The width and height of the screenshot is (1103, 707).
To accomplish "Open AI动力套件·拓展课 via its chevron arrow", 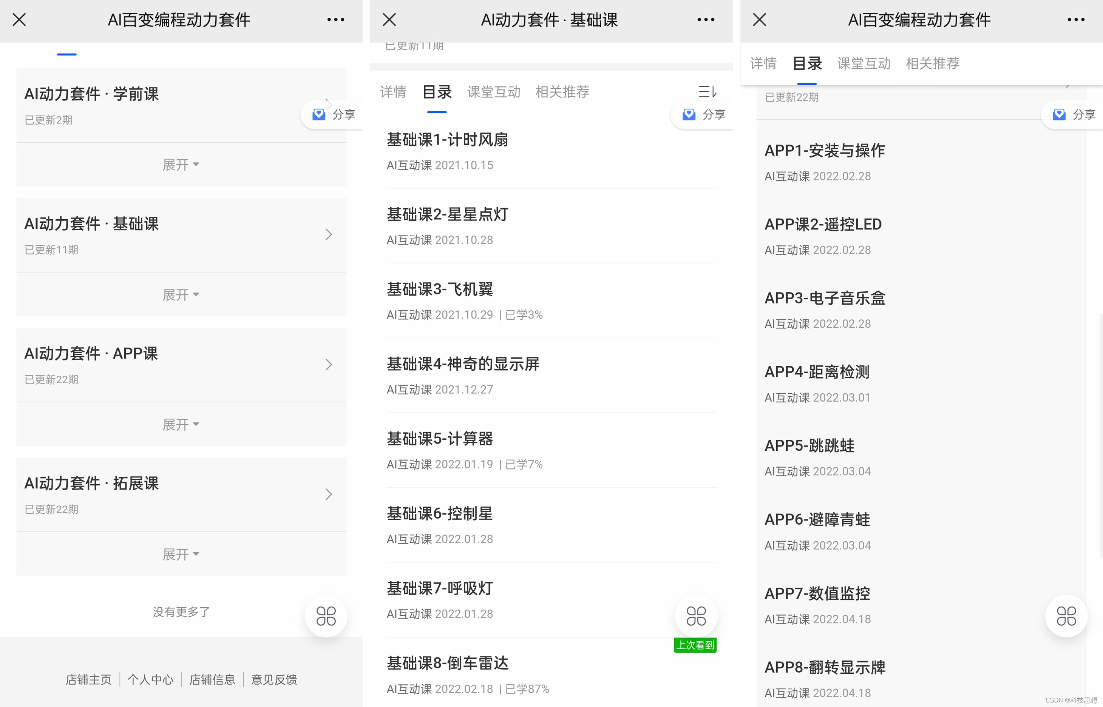I will pos(329,494).
